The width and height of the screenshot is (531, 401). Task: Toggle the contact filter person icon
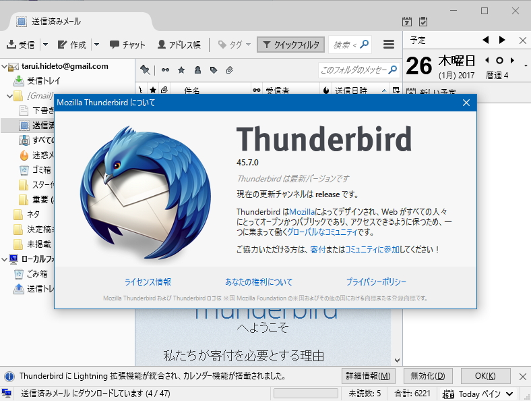197,70
